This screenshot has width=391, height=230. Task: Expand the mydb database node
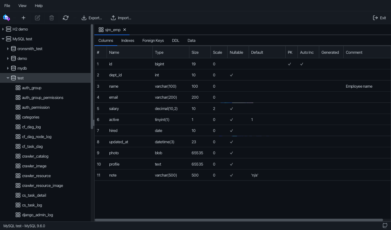point(8,68)
